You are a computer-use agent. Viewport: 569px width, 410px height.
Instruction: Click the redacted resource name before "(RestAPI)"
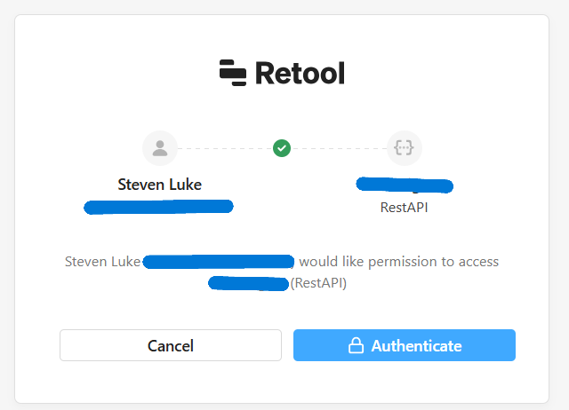(249, 283)
